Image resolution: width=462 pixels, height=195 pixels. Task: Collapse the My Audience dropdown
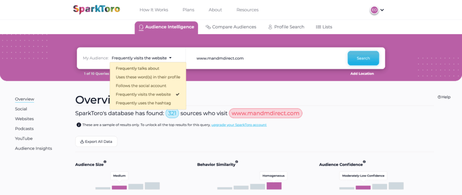click(x=142, y=58)
